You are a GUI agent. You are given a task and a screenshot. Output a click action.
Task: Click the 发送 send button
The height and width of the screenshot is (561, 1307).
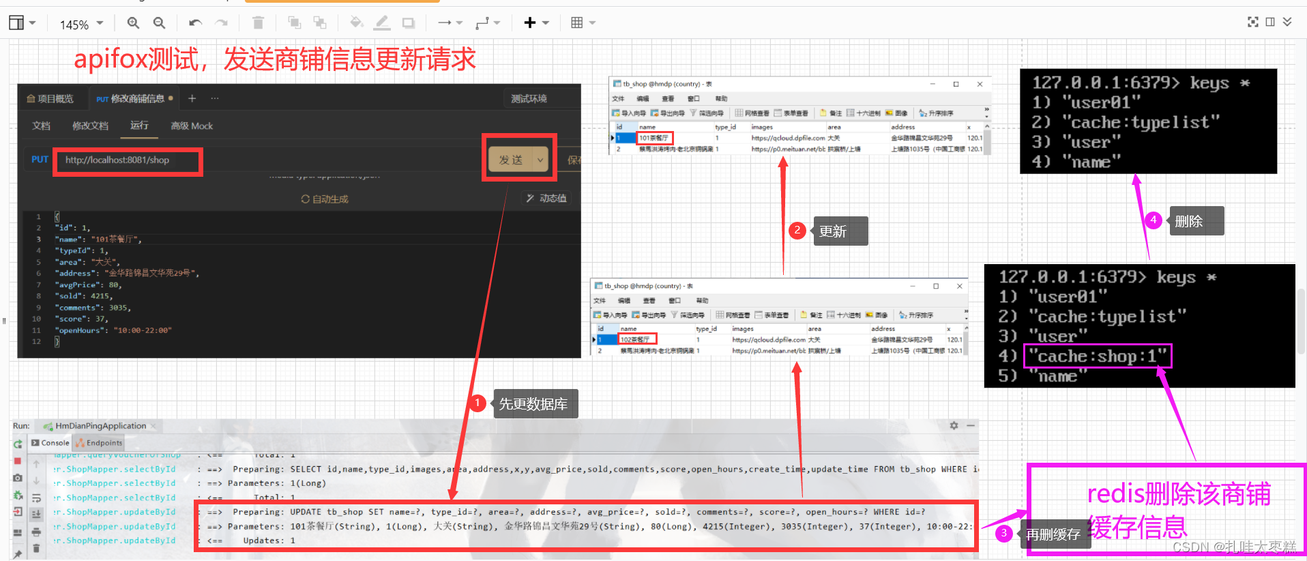click(x=510, y=160)
